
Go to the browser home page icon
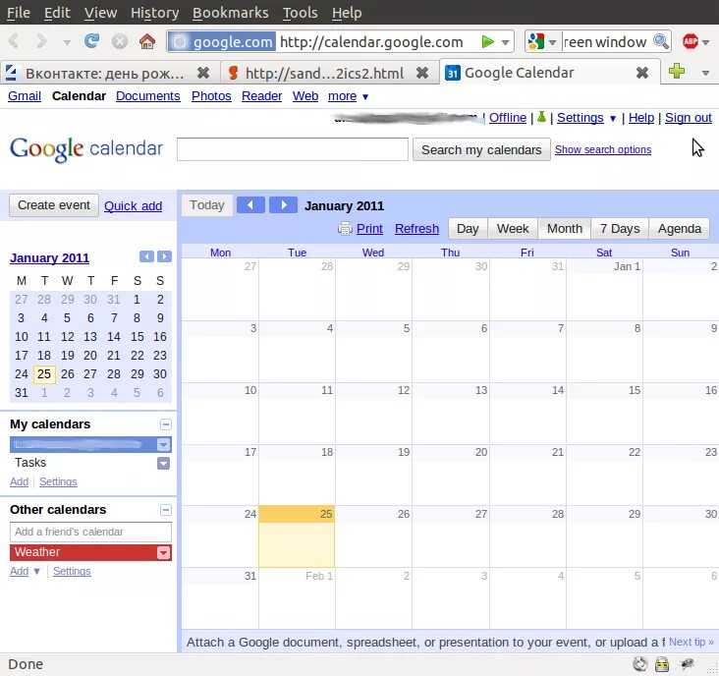click(147, 41)
